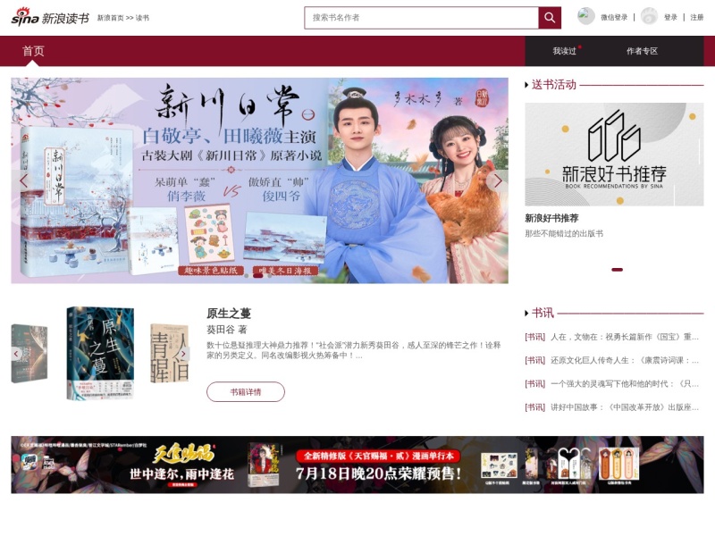
Task: Open the 读书 breadcrumb link
Action: coord(142,18)
